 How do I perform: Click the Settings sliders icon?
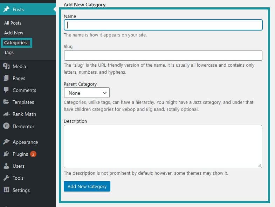(6, 190)
